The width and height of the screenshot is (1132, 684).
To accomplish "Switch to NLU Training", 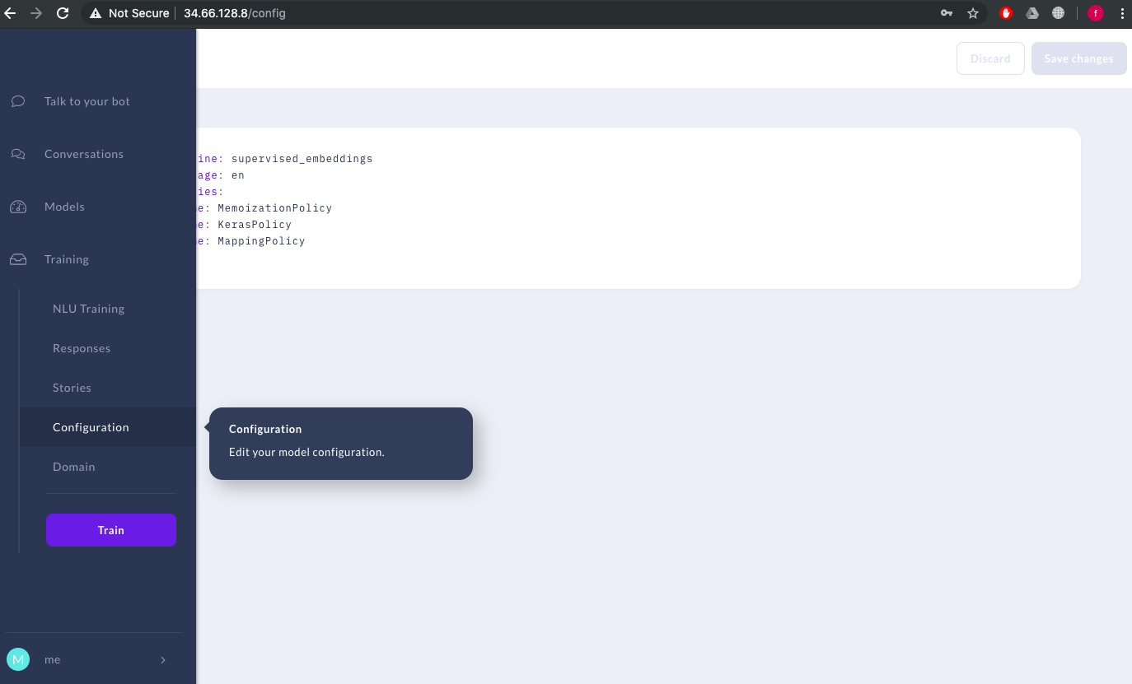I will point(88,309).
